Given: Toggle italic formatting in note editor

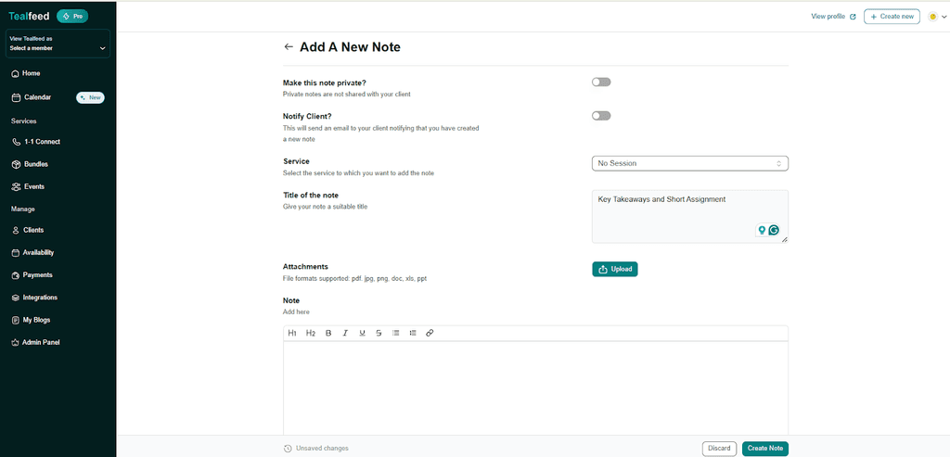Looking at the screenshot, I should pos(345,333).
